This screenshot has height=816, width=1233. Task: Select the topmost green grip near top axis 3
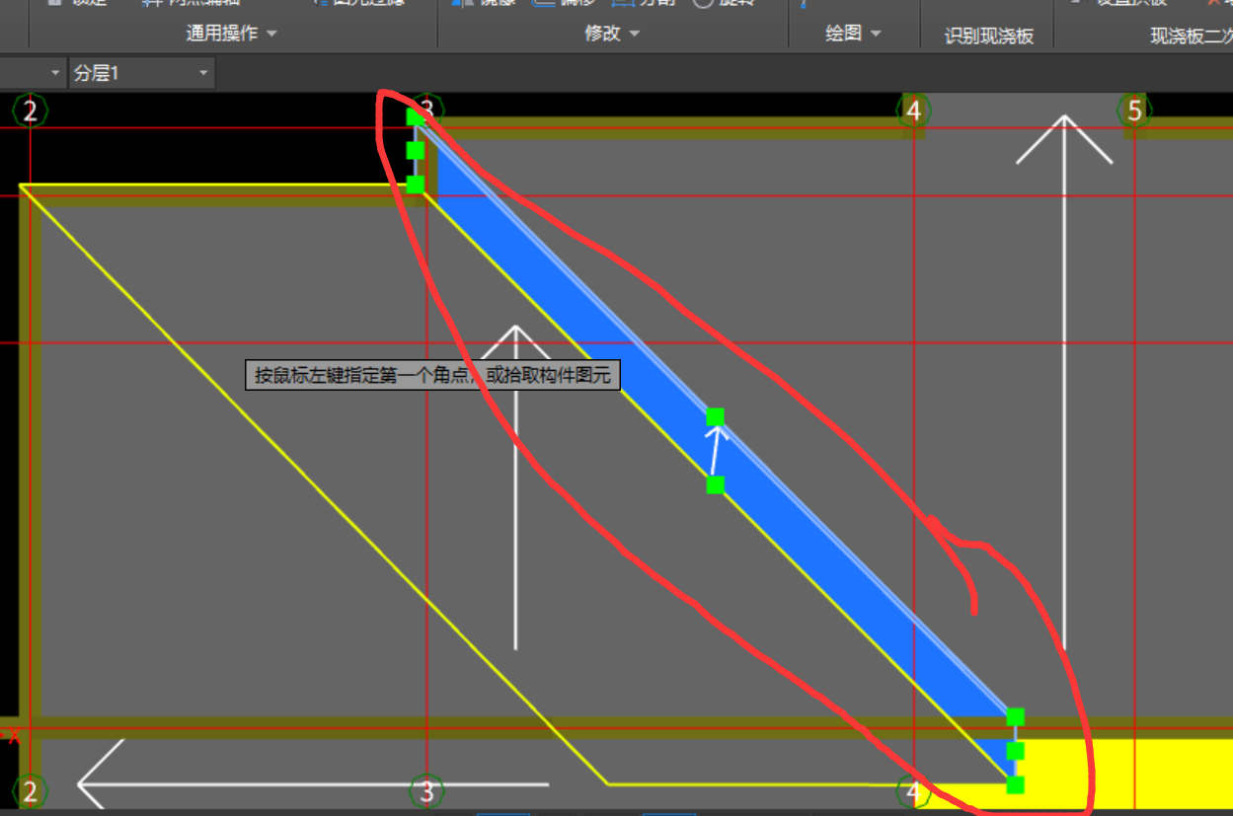click(416, 117)
